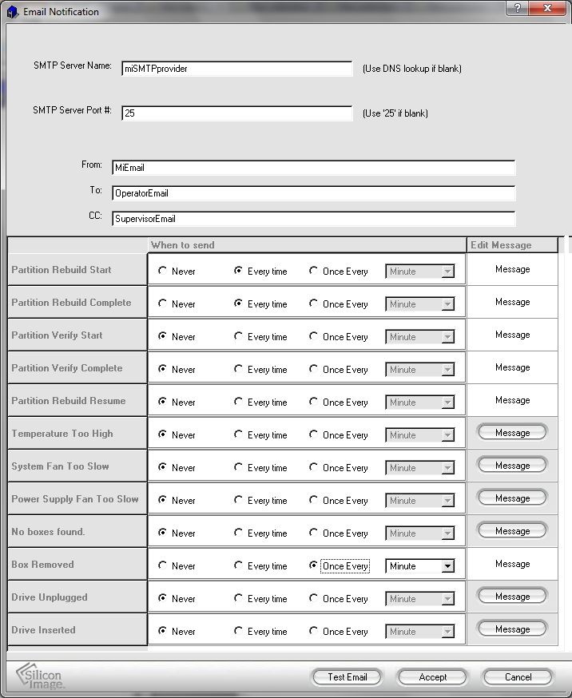
Task: Click Message button for No boxes found
Action: point(512,530)
